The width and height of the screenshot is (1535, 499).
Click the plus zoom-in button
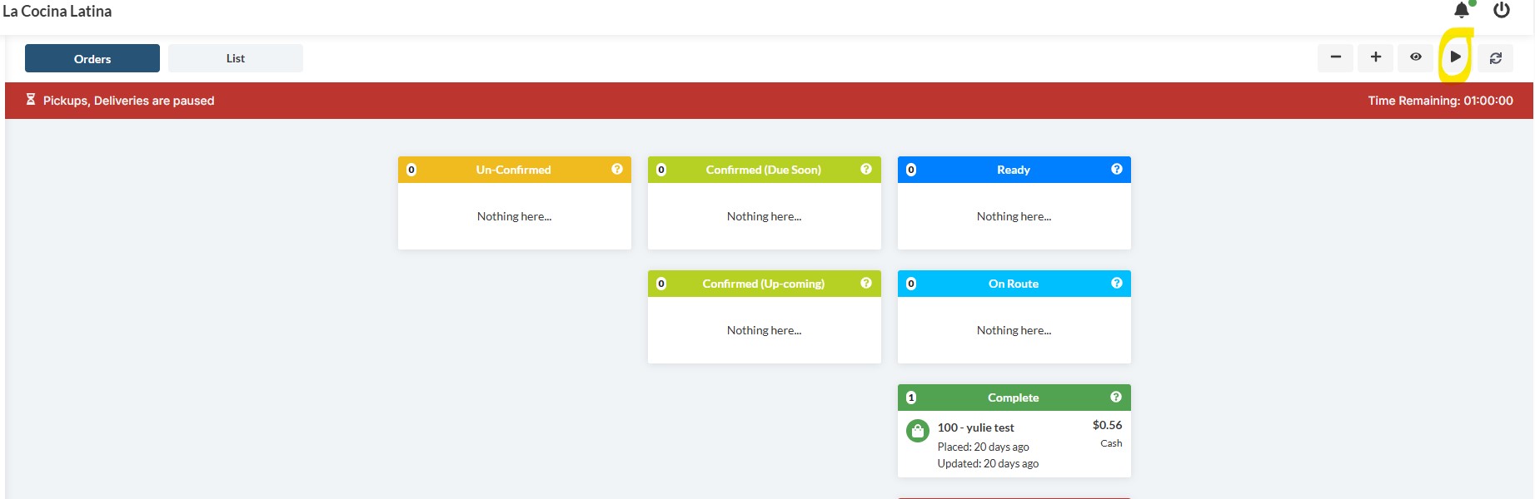[x=1375, y=57]
